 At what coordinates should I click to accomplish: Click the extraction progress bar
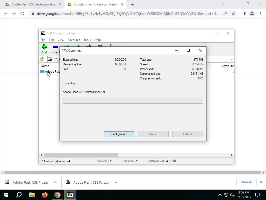coord(133,100)
